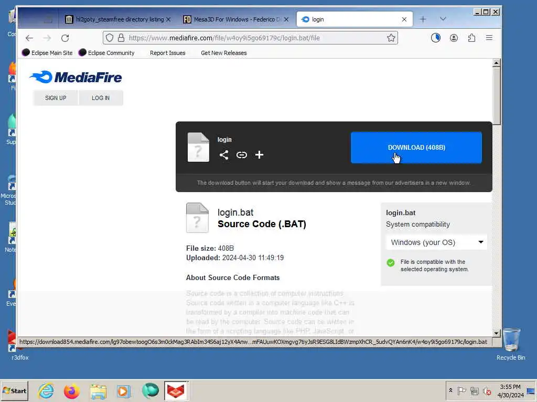Click the share icon under login
Viewport: 537px width, 402px height.
point(223,155)
